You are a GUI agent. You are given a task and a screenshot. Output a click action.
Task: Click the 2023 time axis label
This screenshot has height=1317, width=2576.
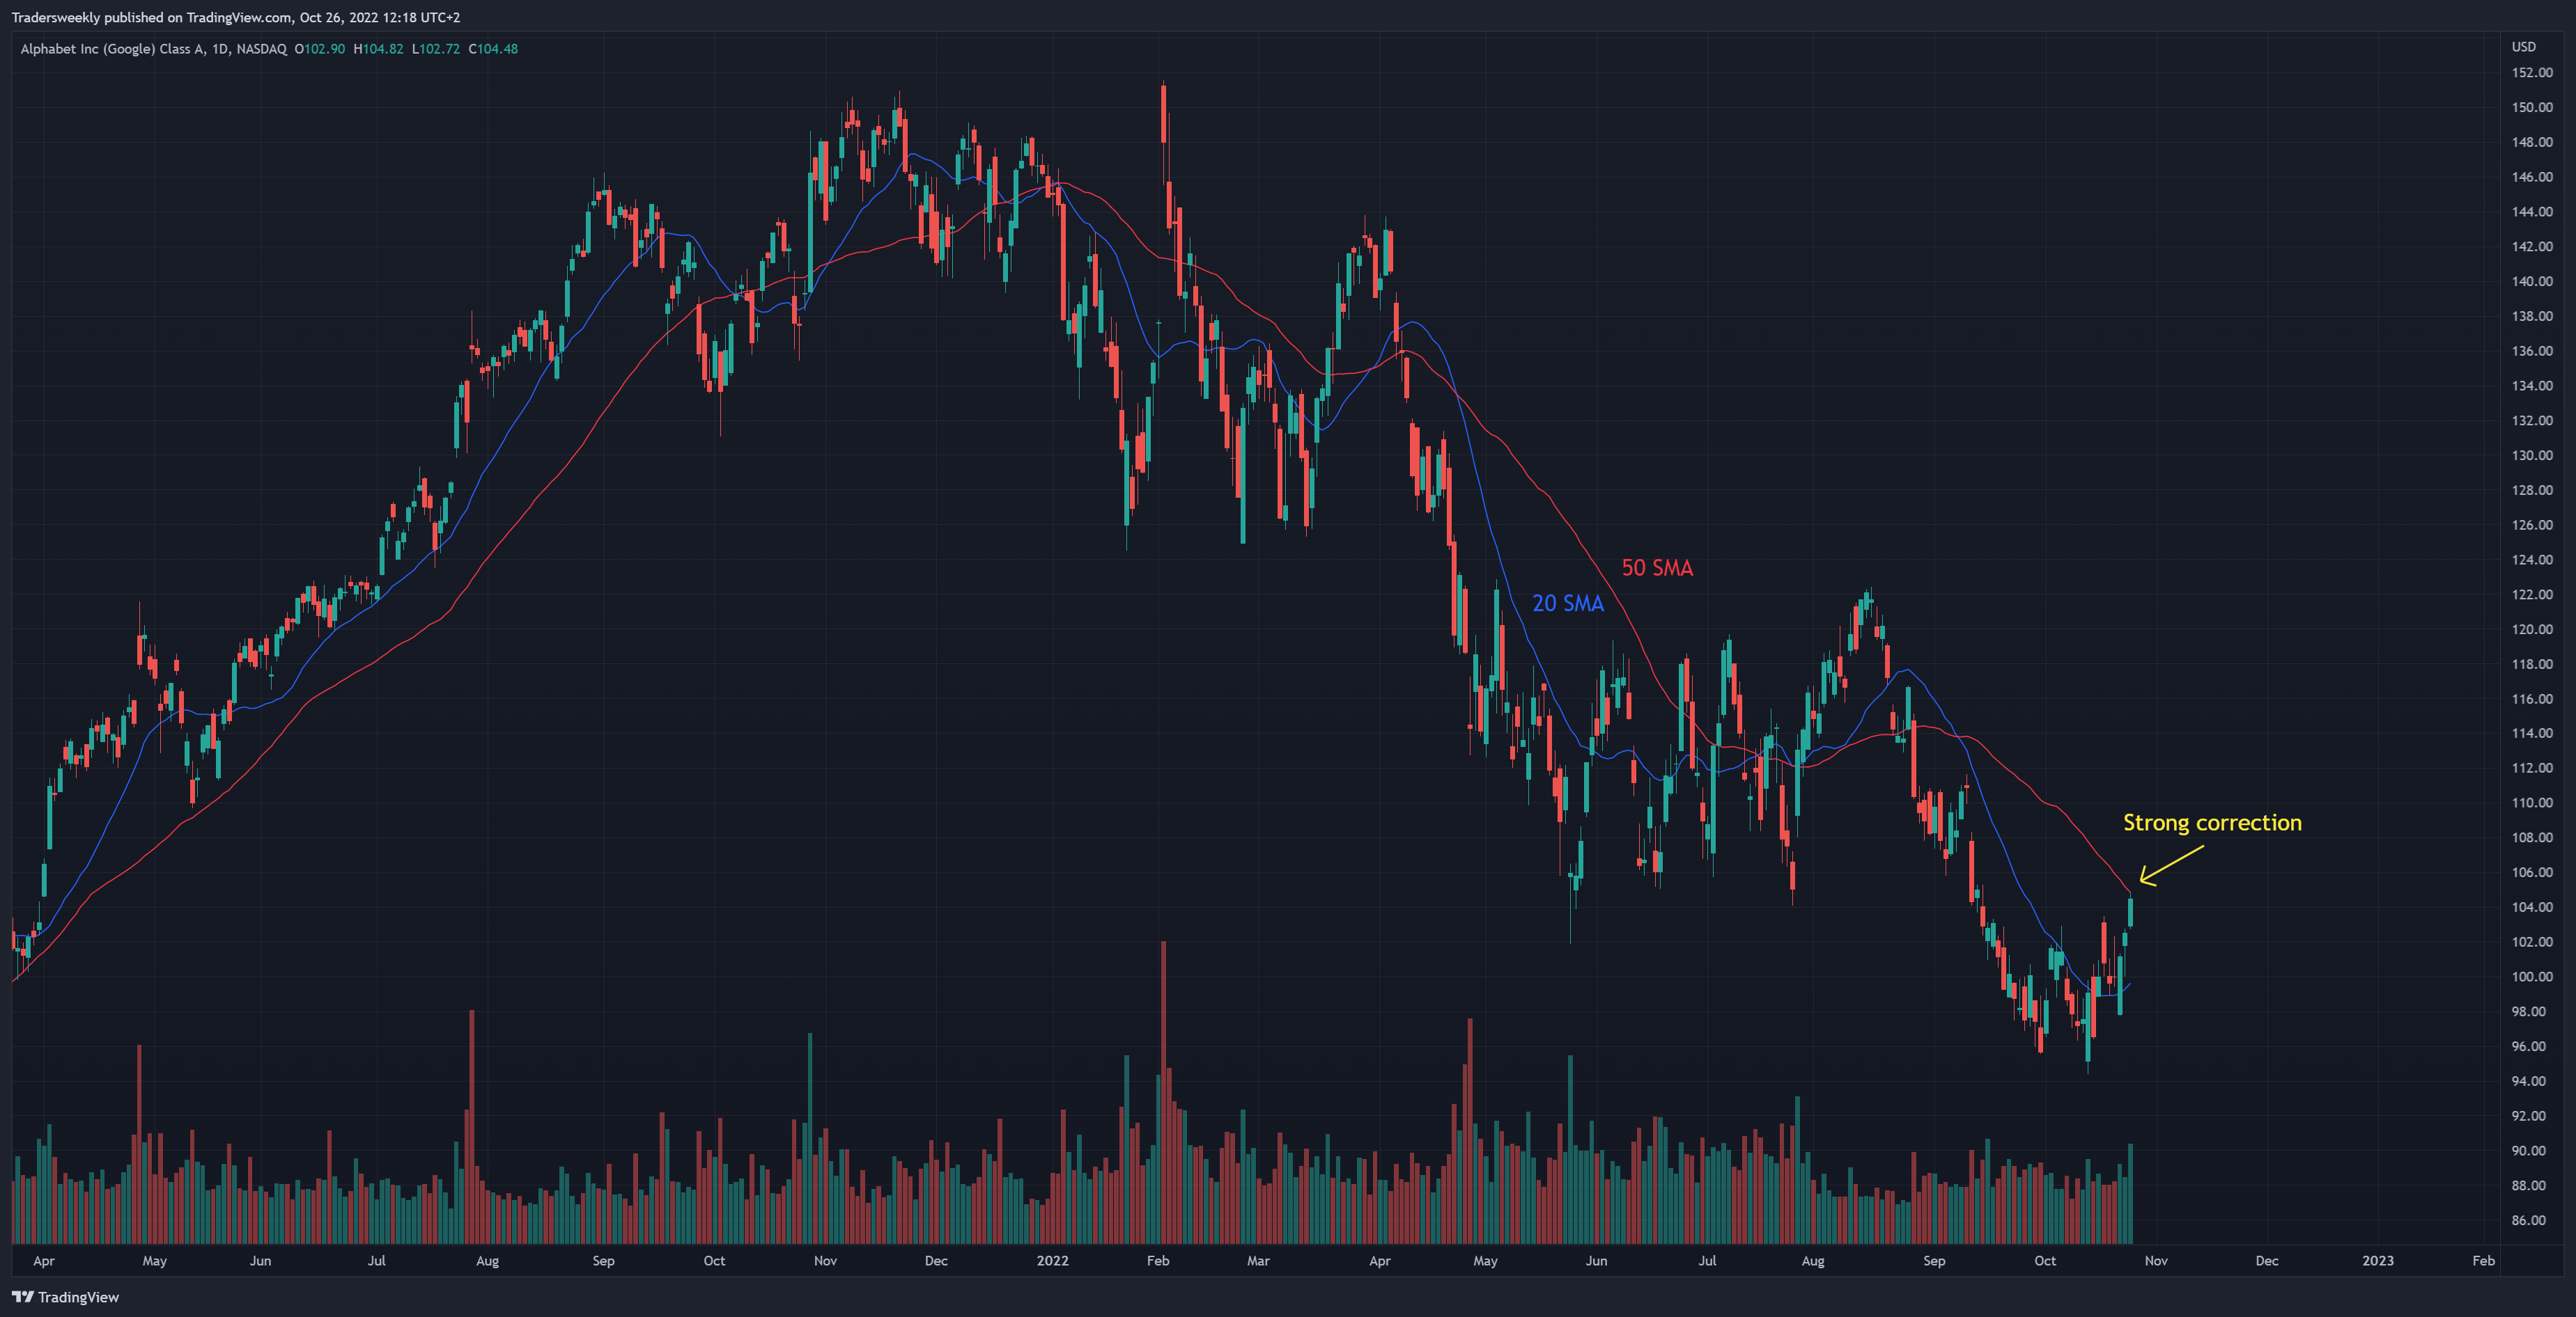coord(2378,1260)
